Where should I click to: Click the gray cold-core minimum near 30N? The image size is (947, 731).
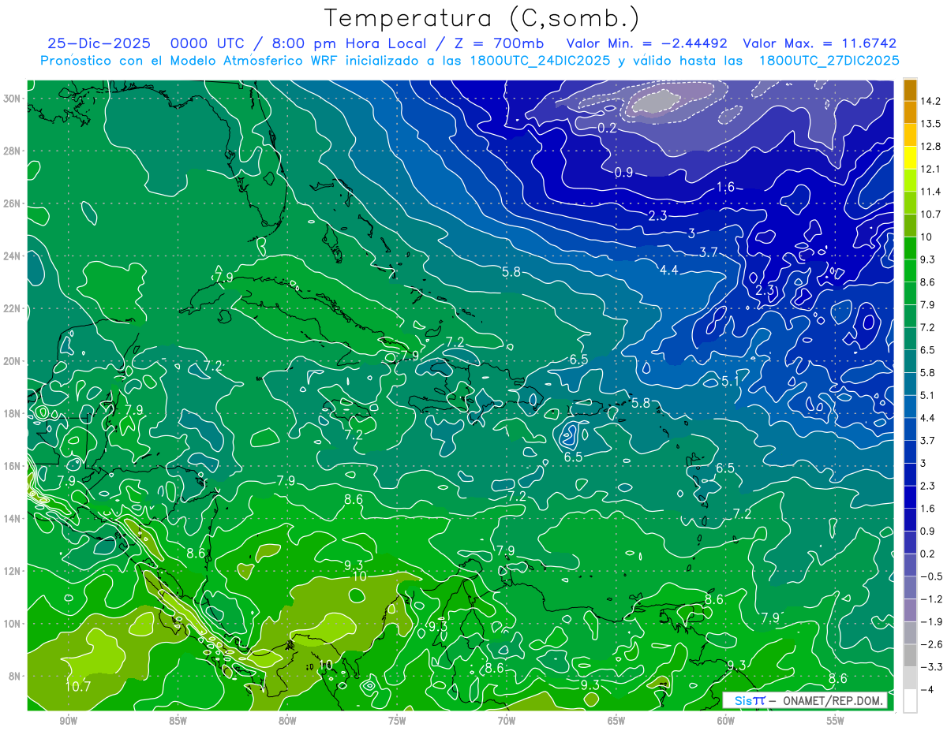[x=657, y=102]
